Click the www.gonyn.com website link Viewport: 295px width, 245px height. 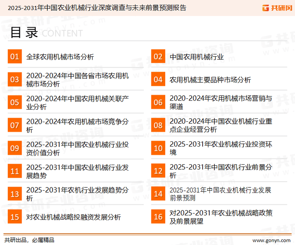(x=271, y=239)
